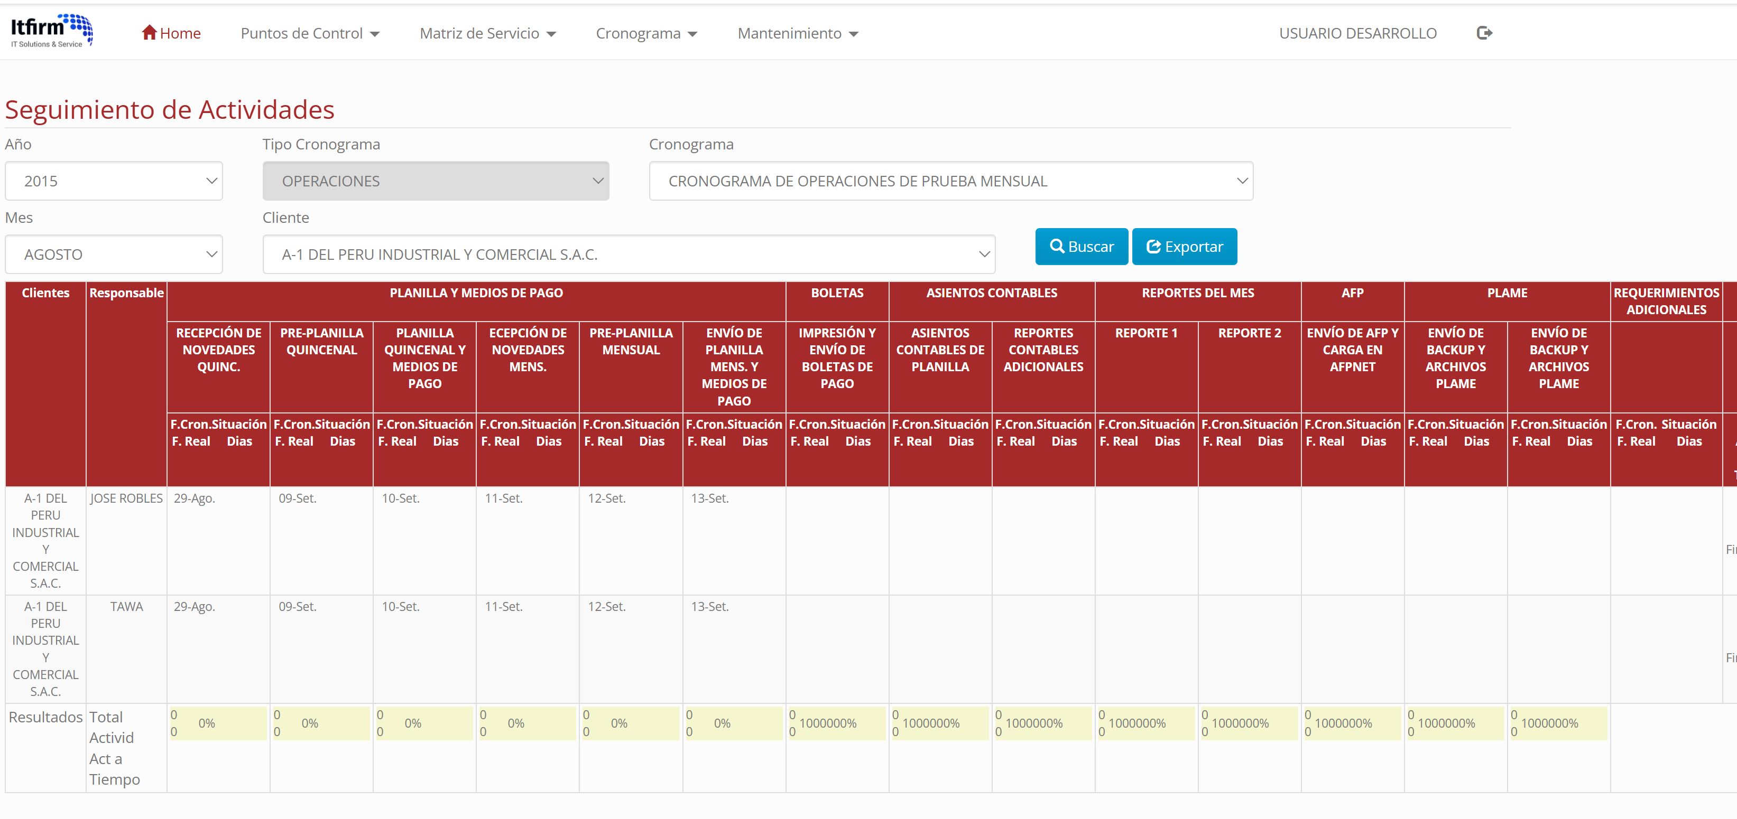This screenshot has width=1737, height=819.
Task: Click the Home house icon in navbar
Action: pos(149,32)
